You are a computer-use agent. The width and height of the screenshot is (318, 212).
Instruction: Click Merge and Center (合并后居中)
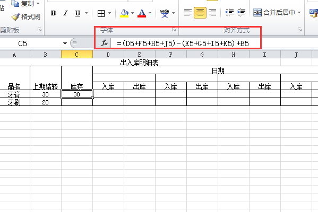(274, 13)
